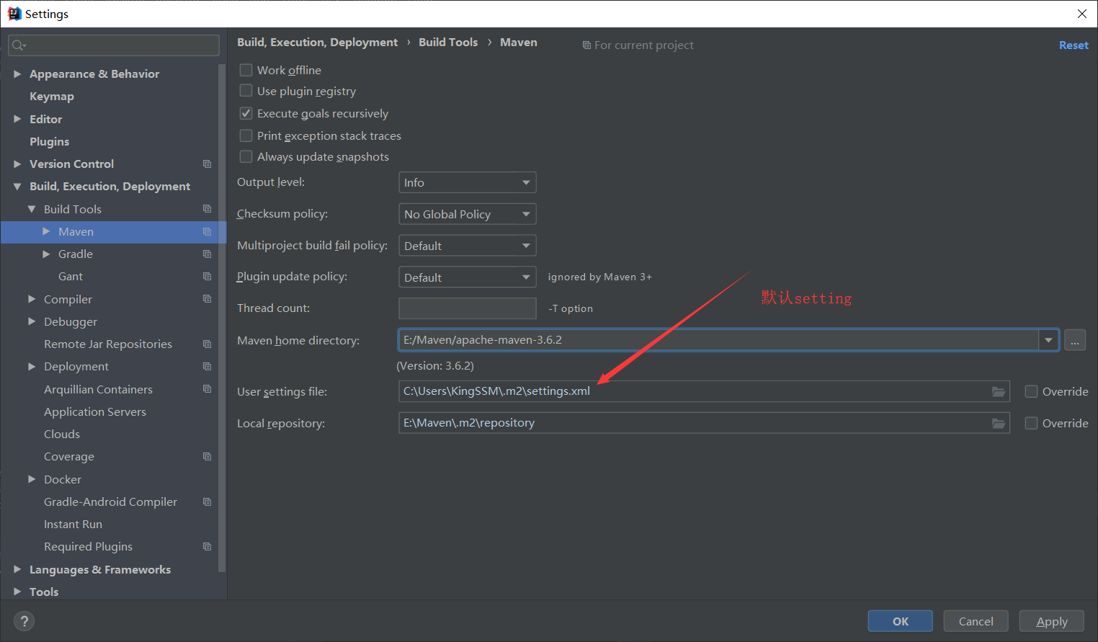Click Build Tools in breadcrumb
The height and width of the screenshot is (642, 1098).
[x=448, y=43]
